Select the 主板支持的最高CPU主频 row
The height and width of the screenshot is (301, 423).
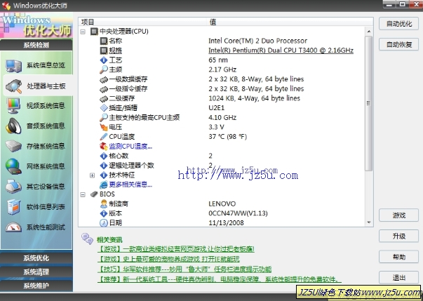222,118
